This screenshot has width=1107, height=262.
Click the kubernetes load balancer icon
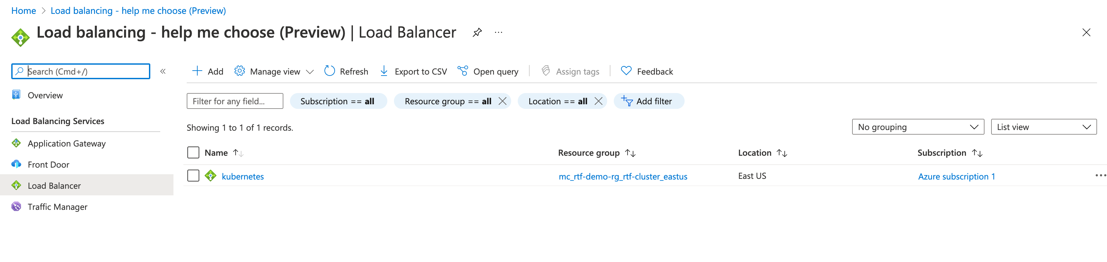click(x=211, y=176)
